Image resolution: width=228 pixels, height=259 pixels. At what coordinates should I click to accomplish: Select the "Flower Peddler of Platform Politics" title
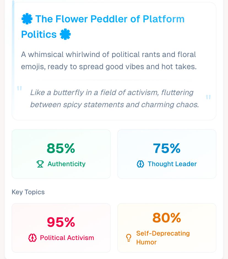point(103,27)
